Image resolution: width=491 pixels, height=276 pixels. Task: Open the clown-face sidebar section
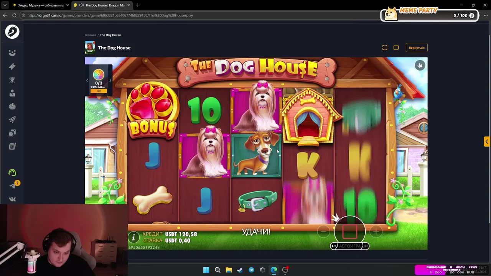click(12, 53)
